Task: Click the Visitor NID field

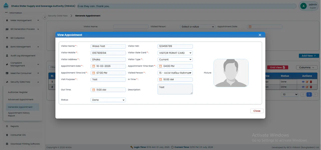Action: [175, 46]
